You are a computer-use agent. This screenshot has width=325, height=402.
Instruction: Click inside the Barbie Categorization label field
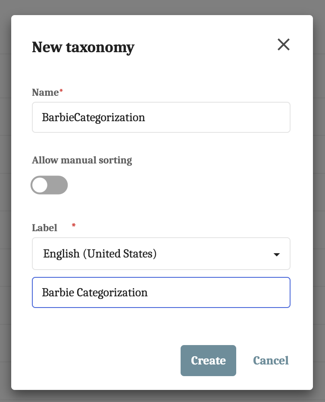[x=161, y=292]
